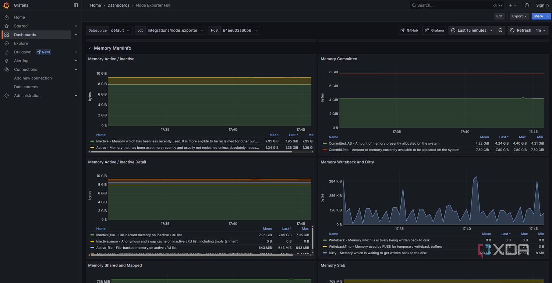Click the Sign in link
Viewport: 552px width, 283px height.
click(542, 5)
